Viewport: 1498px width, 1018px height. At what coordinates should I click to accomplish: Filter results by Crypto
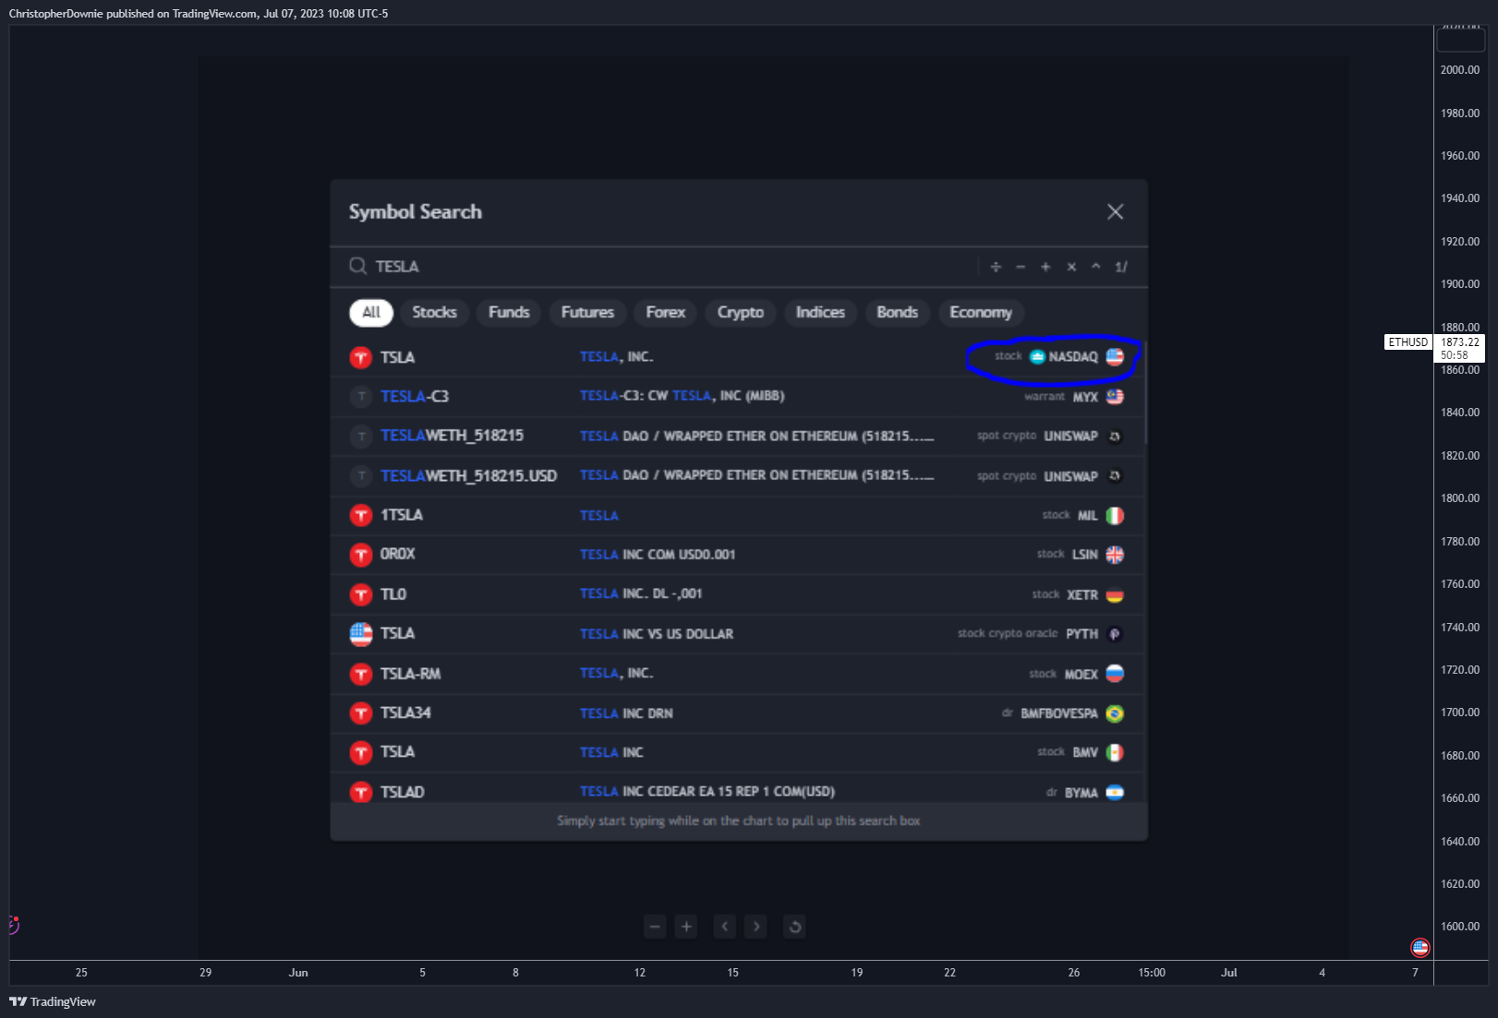(x=741, y=313)
